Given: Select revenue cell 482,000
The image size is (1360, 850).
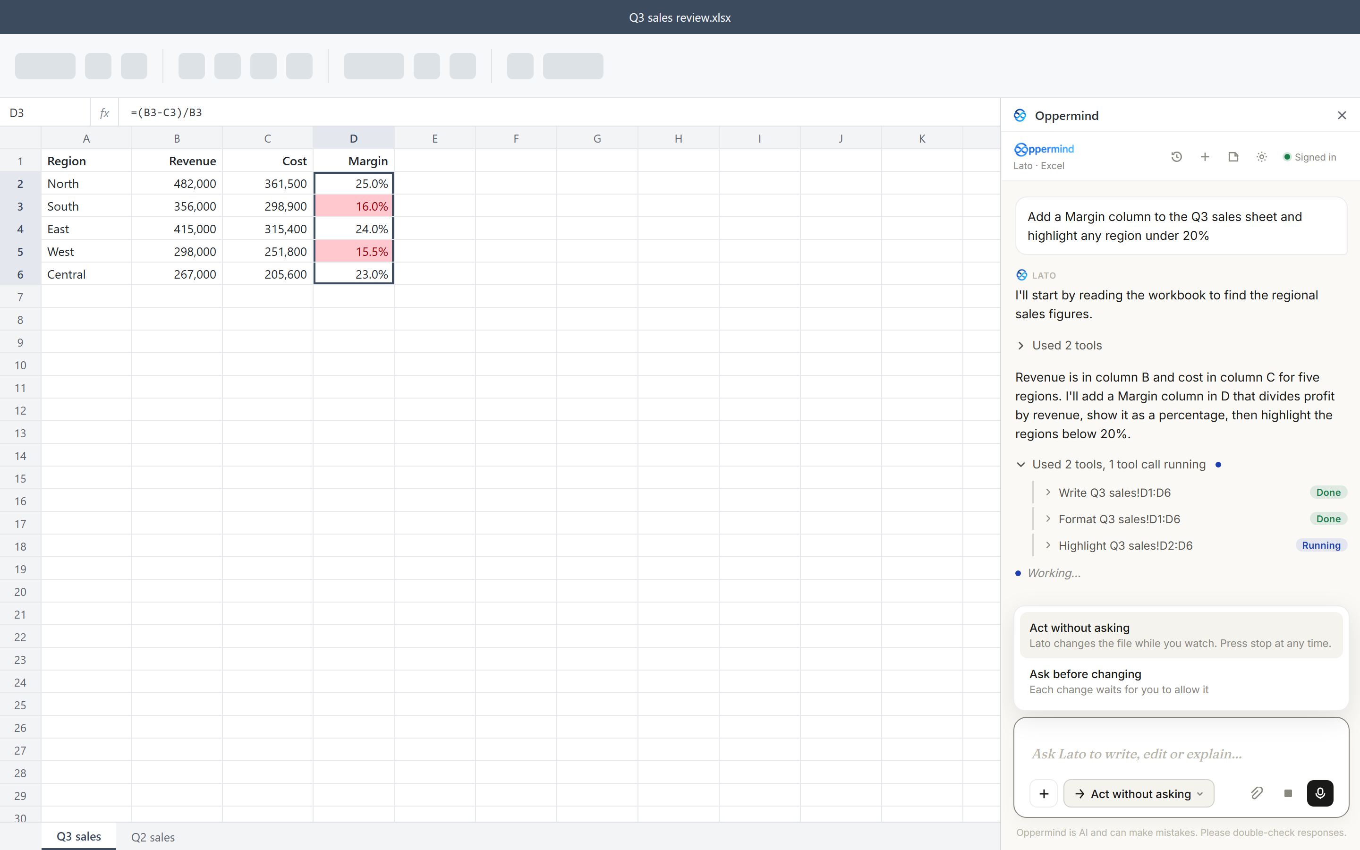Looking at the screenshot, I should (x=177, y=183).
